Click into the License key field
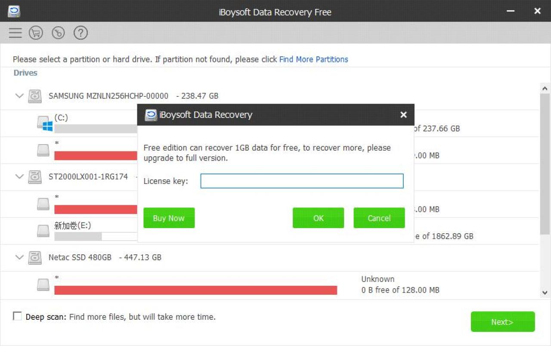 [x=302, y=181]
